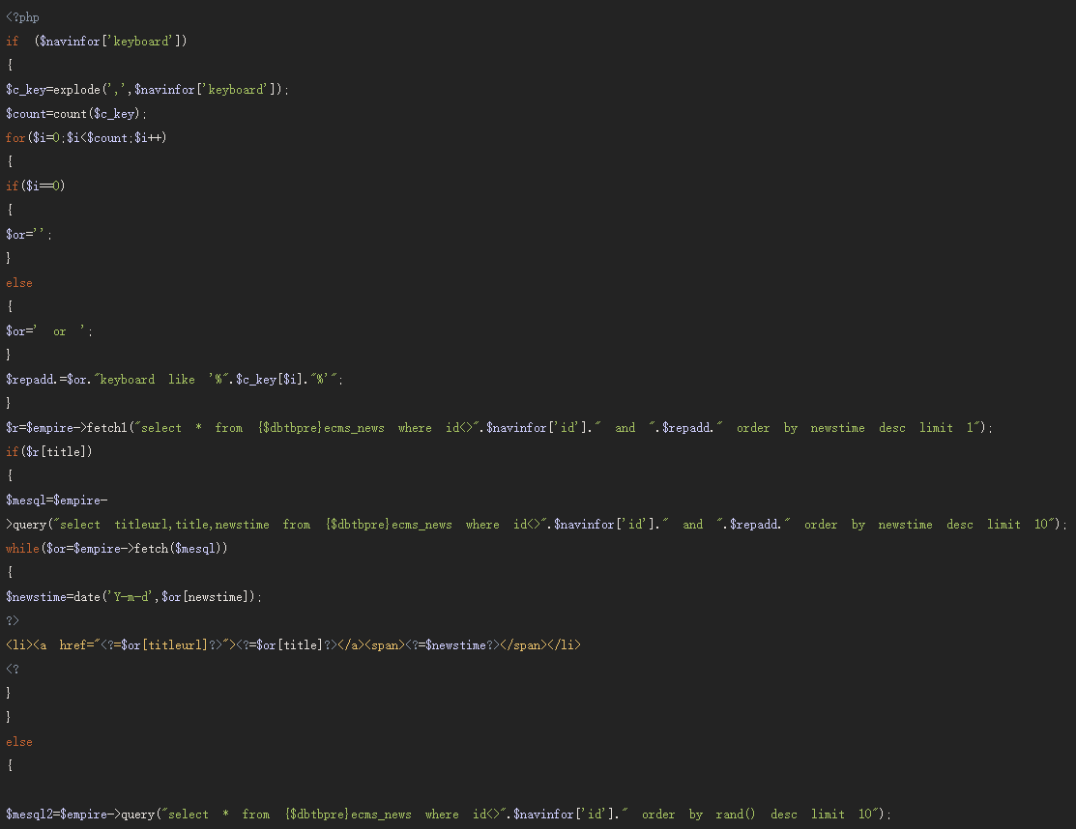Select the $count=count($c_key) line

click(75, 114)
